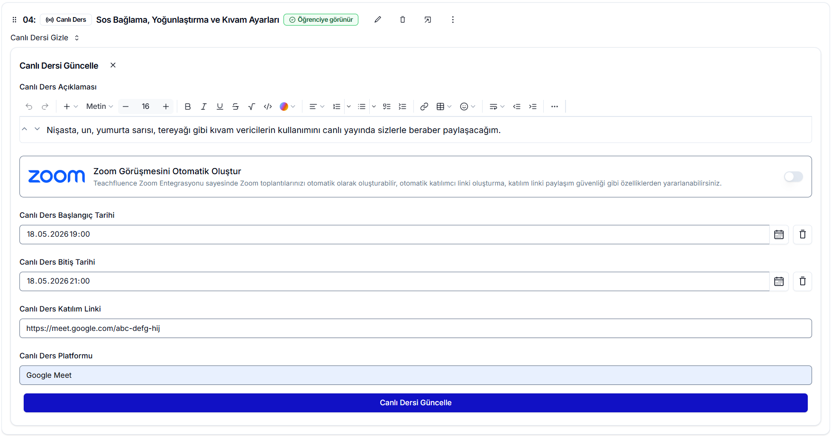This screenshot has width=831, height=436.
Task: Move the description block down
Action: [37, 129]
